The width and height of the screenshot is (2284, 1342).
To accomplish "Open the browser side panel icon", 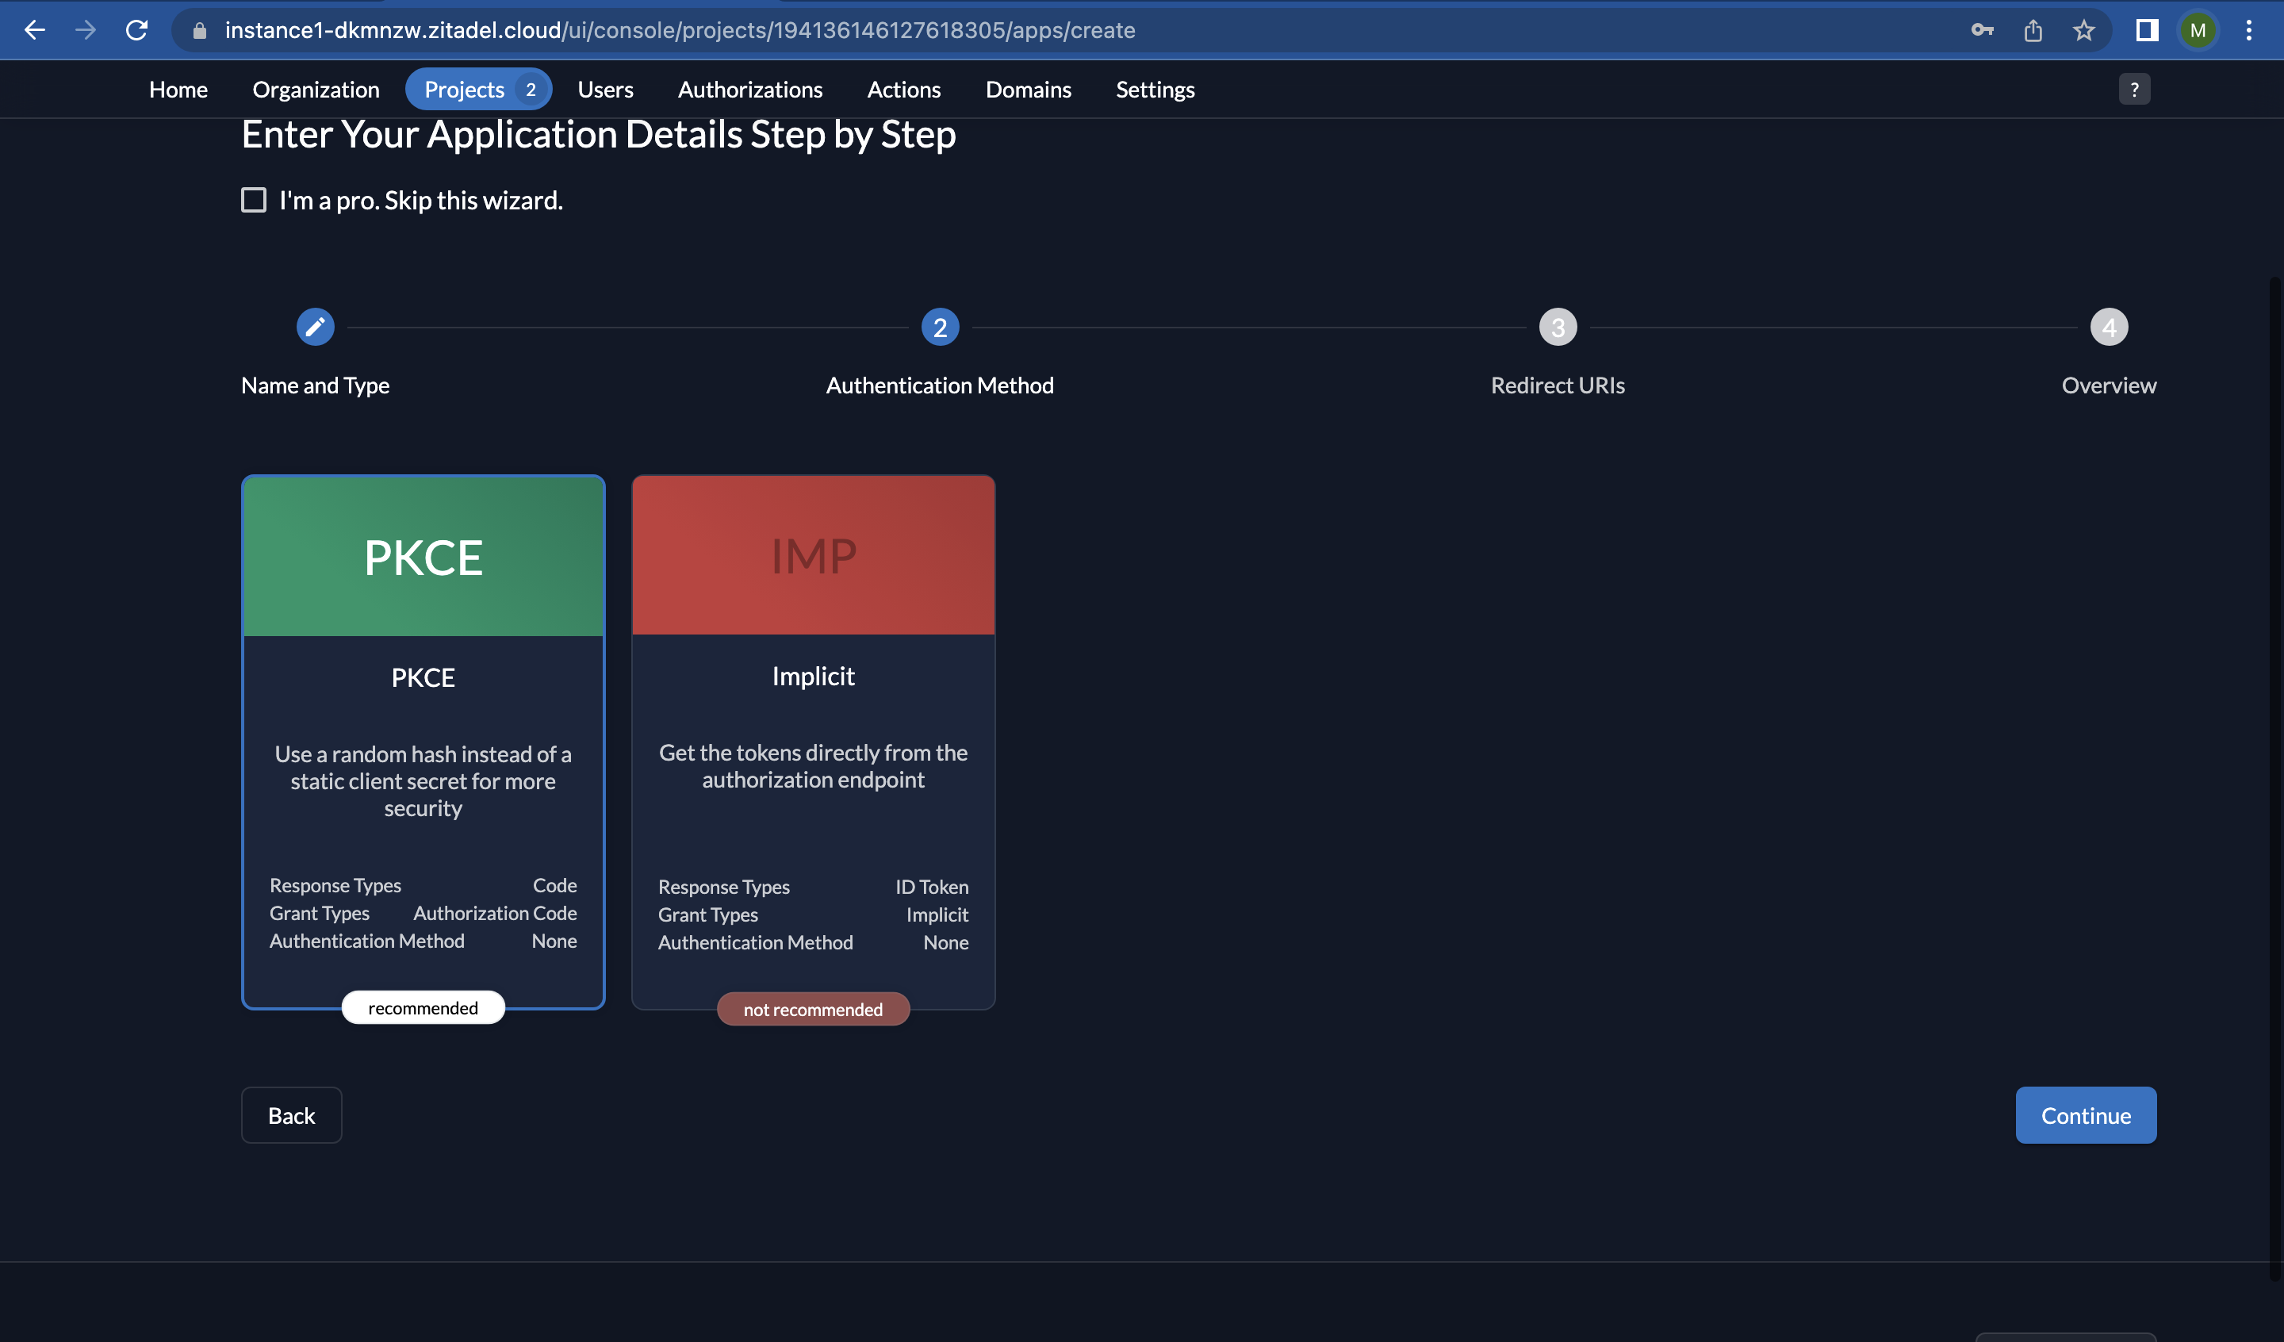I will pyautogui.click(x=2146, y=30).
